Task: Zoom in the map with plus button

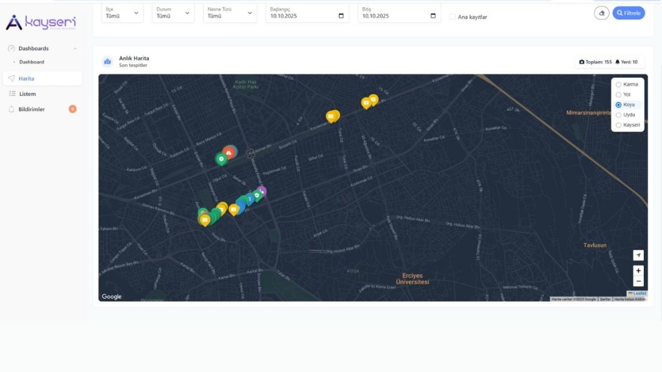Action: (638, 271)
